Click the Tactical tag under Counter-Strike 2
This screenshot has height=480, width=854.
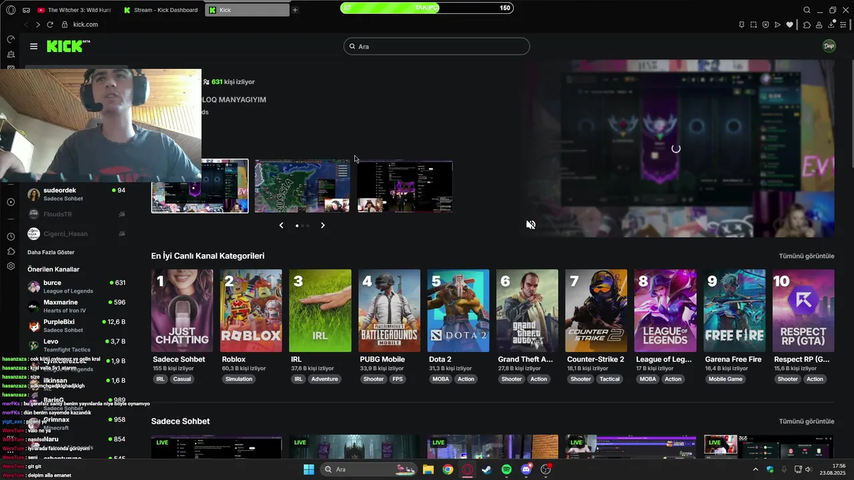[x=609, y=379]
